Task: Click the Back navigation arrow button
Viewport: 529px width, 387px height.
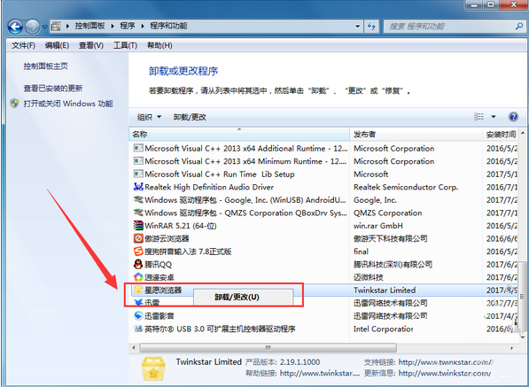Action: point(15,27)
